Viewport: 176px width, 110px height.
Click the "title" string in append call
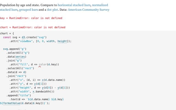click(24, 95)
